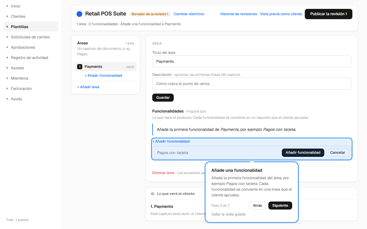This screenshot has width=367, height=229.
Task: Click Añadir área link
Action: point(88,87)
